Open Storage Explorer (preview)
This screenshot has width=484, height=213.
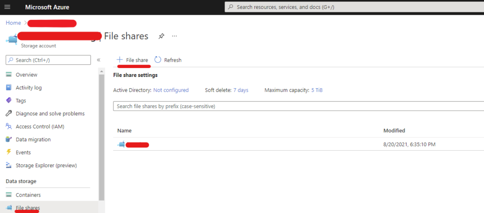[46, 165]
